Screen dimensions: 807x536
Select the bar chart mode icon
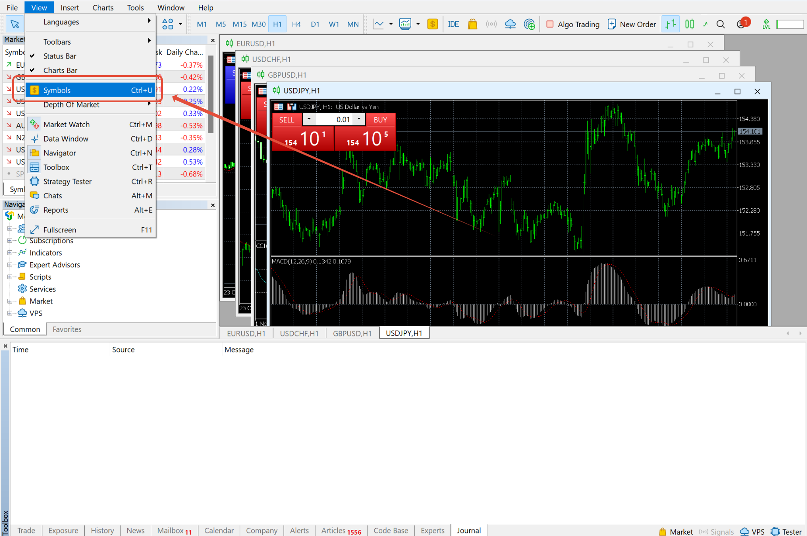(670, 24)
